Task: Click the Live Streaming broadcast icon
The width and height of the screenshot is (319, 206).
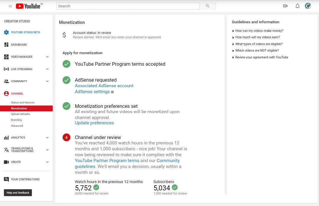Action: coord(6,69)
